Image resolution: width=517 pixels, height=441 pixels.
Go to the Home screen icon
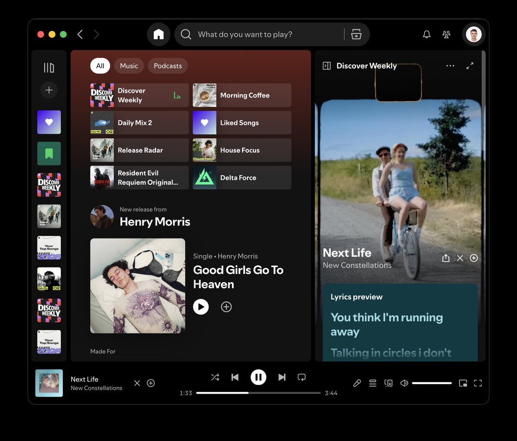click(159, 34)
